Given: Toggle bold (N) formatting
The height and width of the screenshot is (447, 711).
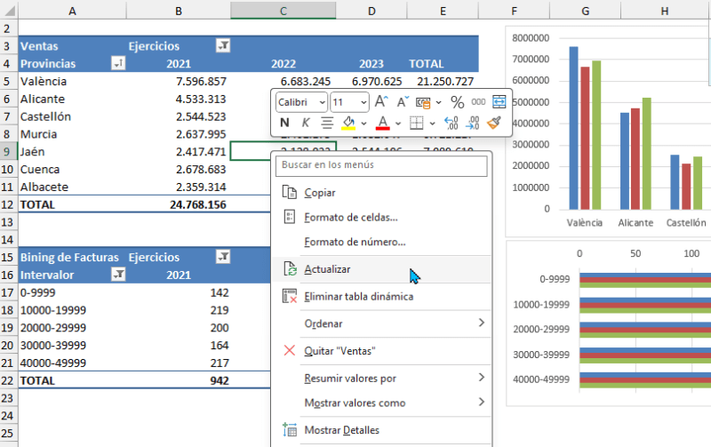Looking at the screenshot, I should [x=284, y=123].
